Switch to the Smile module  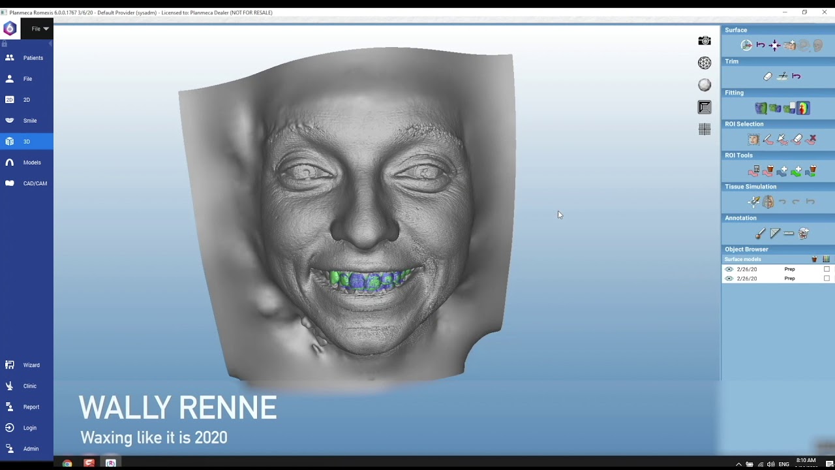(x=27, y=121)
